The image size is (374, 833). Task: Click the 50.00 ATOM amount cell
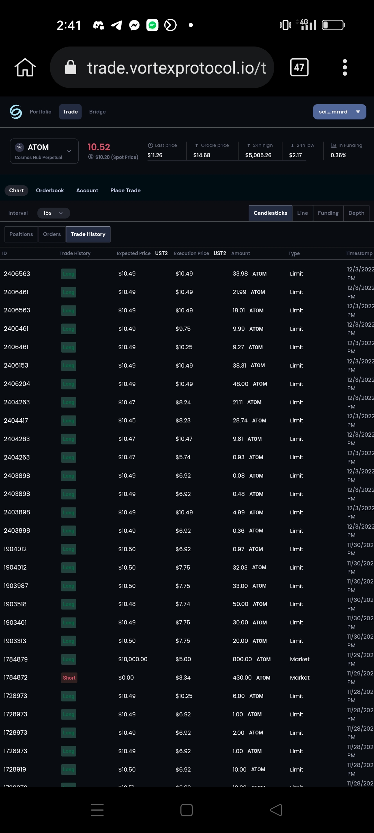point(250,604)
